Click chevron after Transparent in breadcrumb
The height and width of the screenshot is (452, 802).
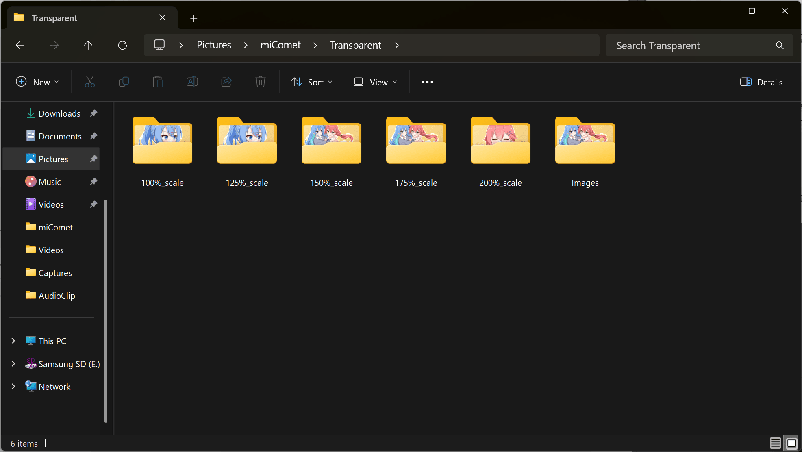tap(397, 45)
